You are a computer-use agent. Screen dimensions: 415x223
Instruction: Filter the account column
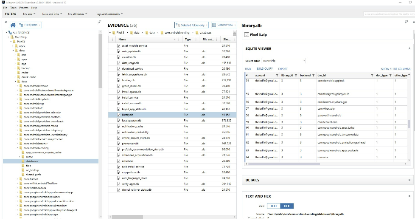tap(277, 75)
